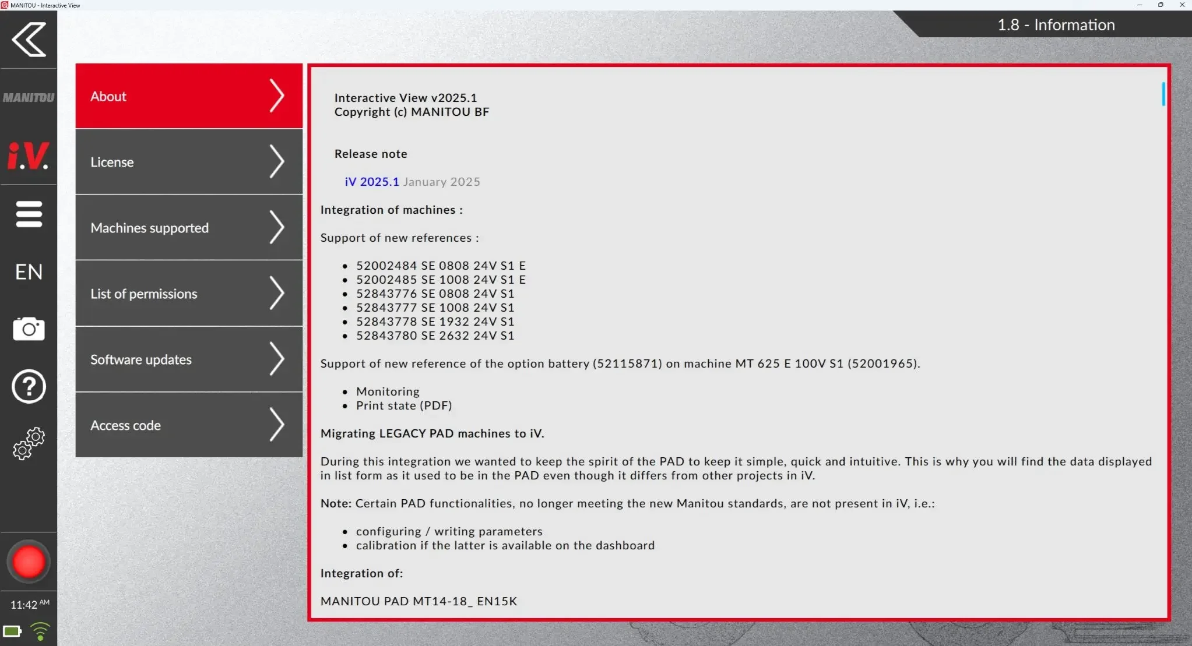Click the Migrating LEGACY PAD machines heading
This screenshot has height=646, width=1192.
tap(433, 433)
